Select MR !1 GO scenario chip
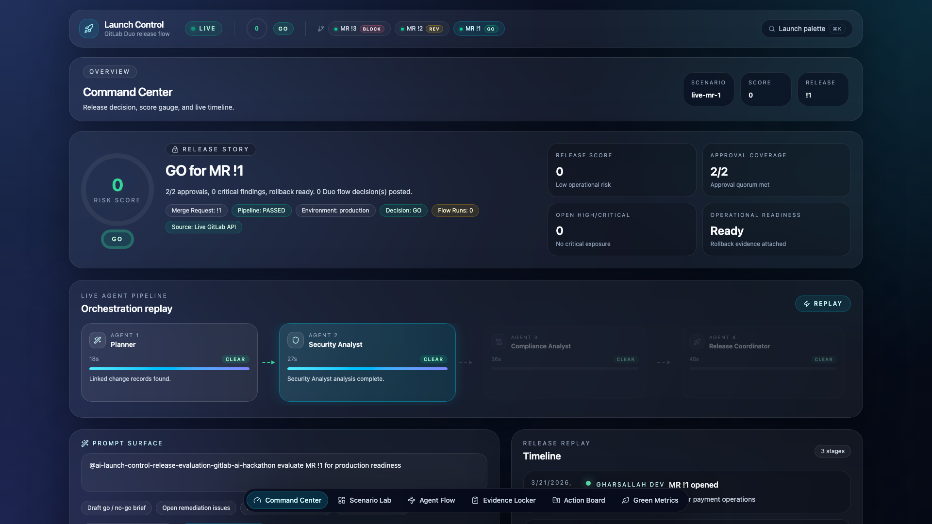The height and width of the screenshot is (524, 932). [479, 29]
